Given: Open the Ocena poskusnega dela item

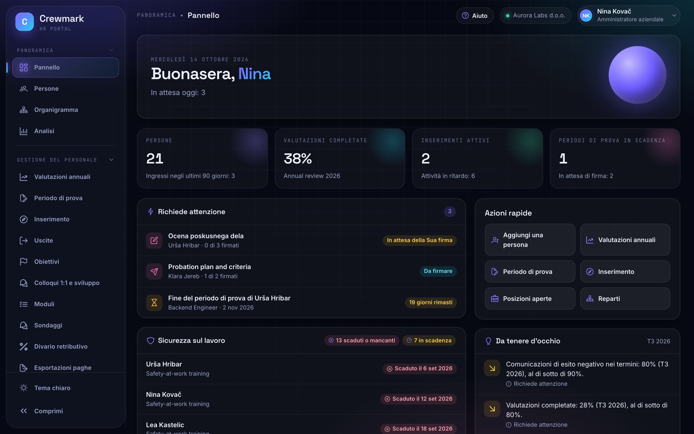Looking at the screenshot, I should coord(301,241).
